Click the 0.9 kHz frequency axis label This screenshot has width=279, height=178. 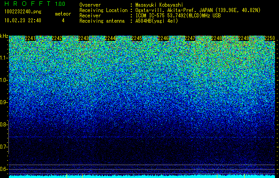(x=4, y=102)
